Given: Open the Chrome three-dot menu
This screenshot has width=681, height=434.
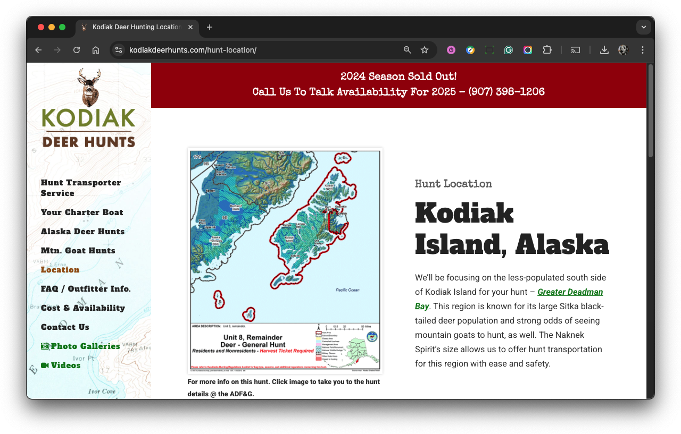Looking at the screenshot, I should [643, 50].
